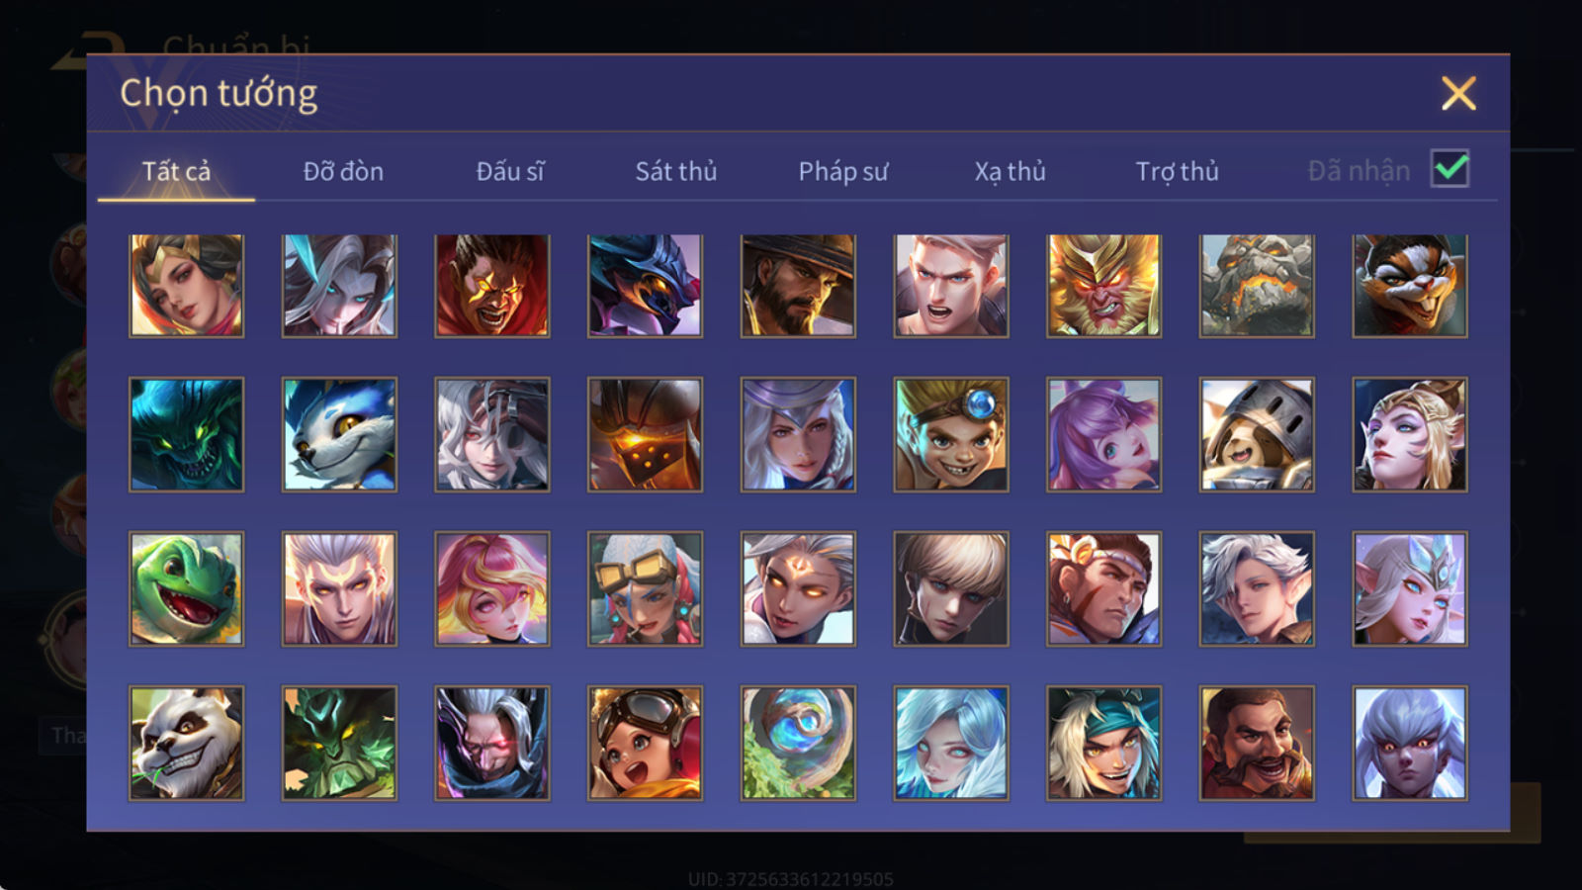Open the Sát thủ tab

[676, 171]
